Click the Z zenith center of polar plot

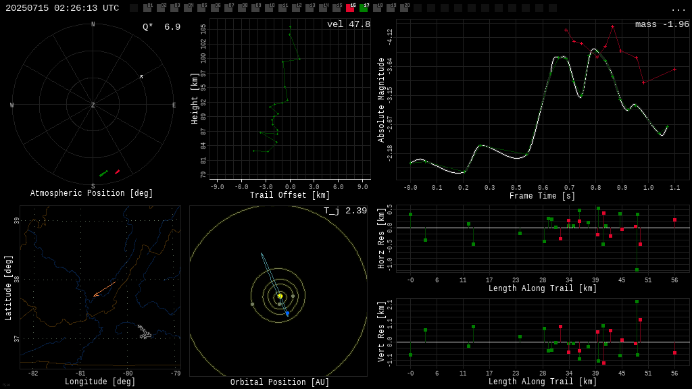93,105
